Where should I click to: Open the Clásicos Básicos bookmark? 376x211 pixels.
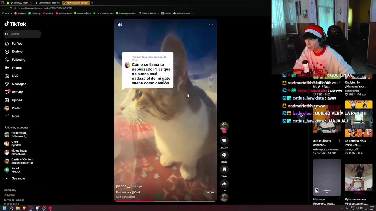pos(149,13)
